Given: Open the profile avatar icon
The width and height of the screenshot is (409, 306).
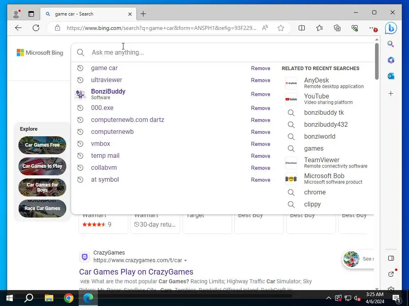Looking at the screenshot, I should [16, 14].
